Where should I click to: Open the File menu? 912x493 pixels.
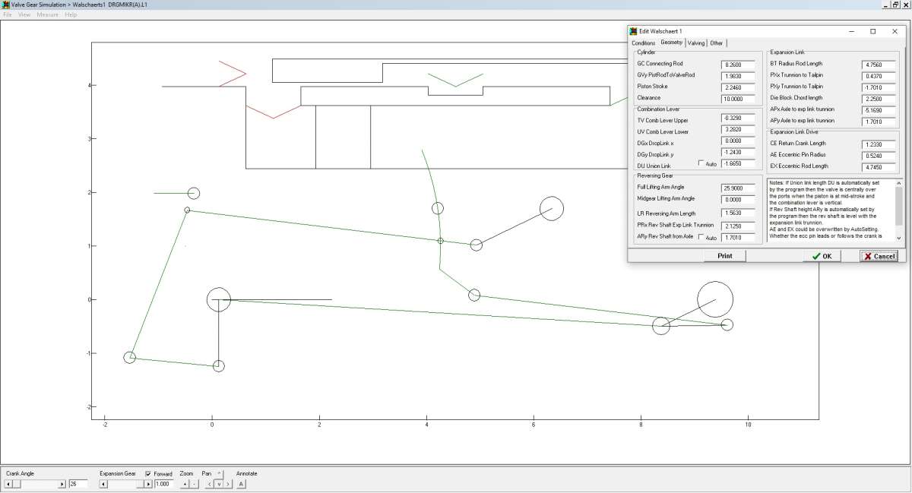coord(8,14)
